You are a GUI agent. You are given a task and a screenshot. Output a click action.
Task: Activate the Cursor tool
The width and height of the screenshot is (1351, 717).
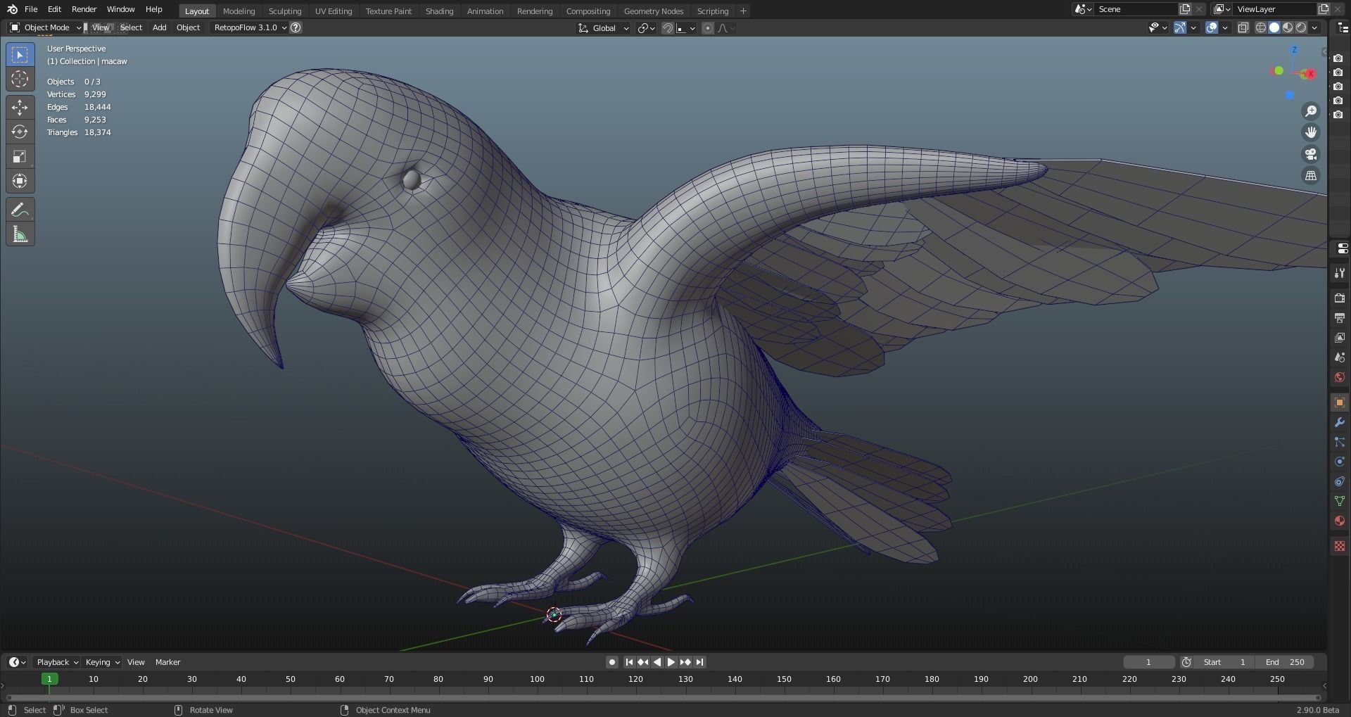tap(20, 80)
